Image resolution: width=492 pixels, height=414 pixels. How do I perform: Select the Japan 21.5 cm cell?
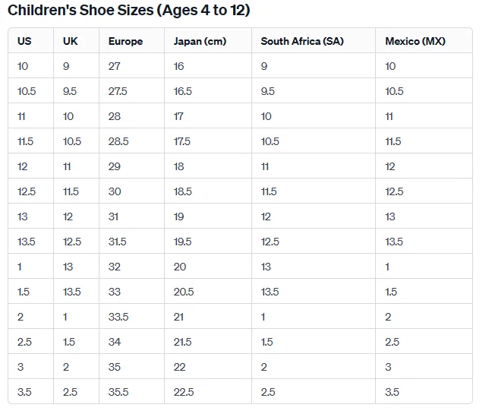click(183, 342)
